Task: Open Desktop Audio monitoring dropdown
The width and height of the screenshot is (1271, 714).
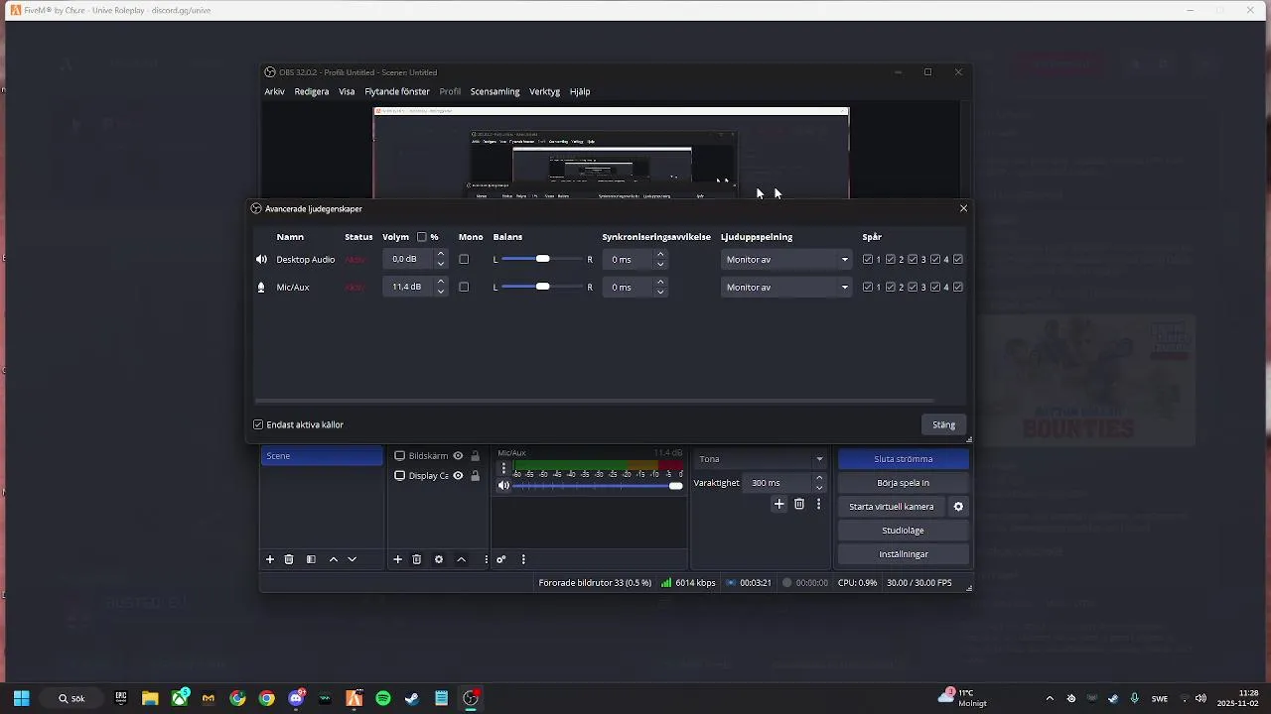Action: (x=786, y=260)
